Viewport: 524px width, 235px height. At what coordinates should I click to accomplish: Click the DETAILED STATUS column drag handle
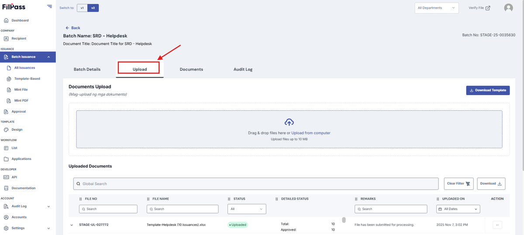coord(277,199)
